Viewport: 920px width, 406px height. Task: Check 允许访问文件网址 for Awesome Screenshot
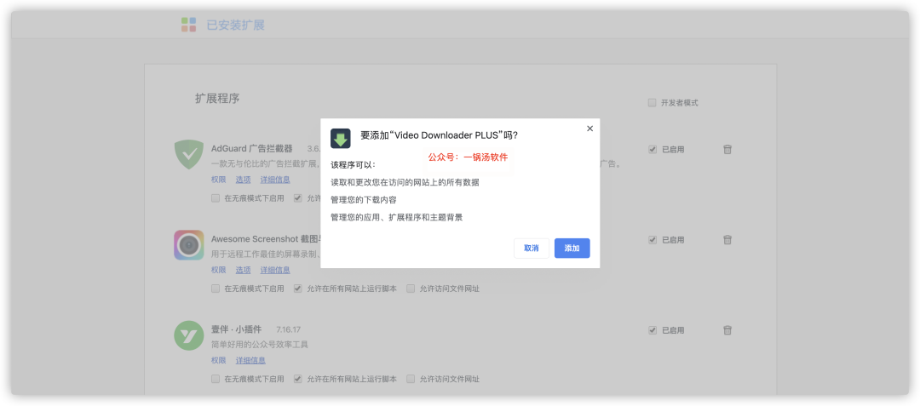click(411, 289)
